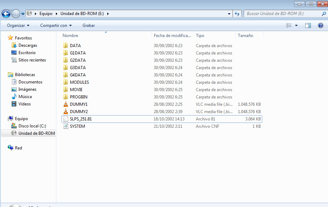This screenshot has height=207, width=328.
Task: Select the SYSTEM CNF file icon
Action: pos(66,126)
